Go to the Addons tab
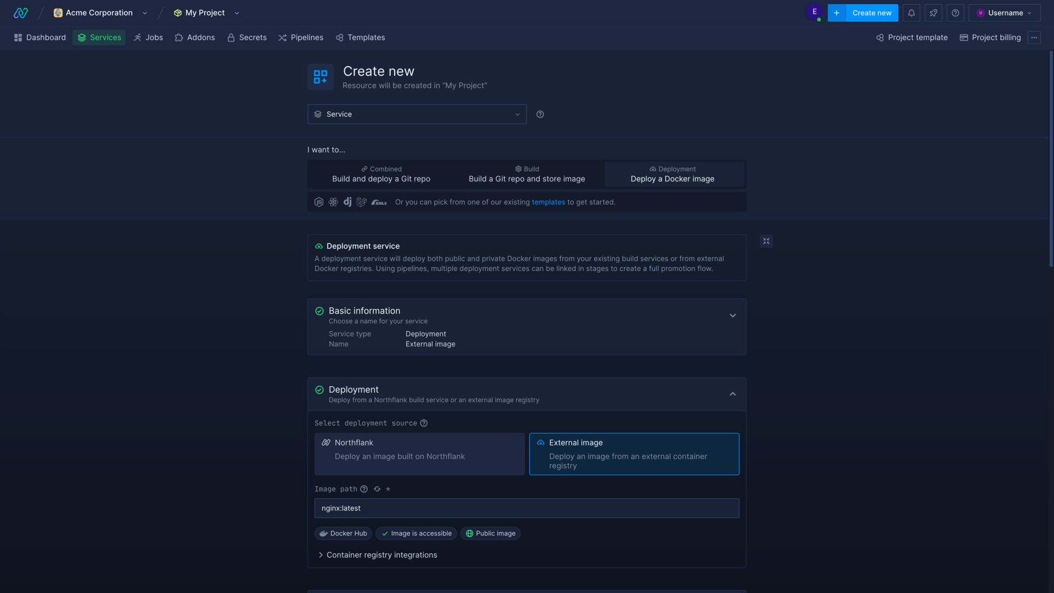This screenshot has height=593, width=1054. point(195,37)
